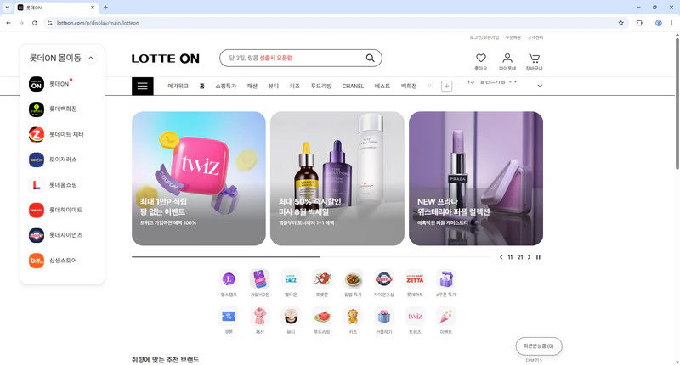Select the 백화점 menu tab
Image resolution: width=680 pixels, height=365 pixels.
click(x=409, y=87)
